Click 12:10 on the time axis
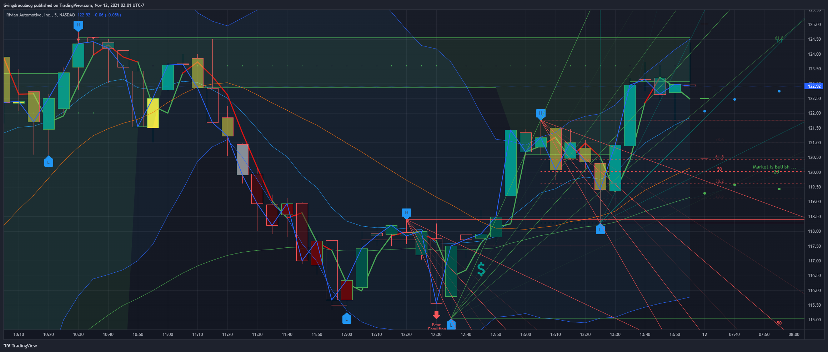This screenshot has height=352, width=828. (376, 335)
